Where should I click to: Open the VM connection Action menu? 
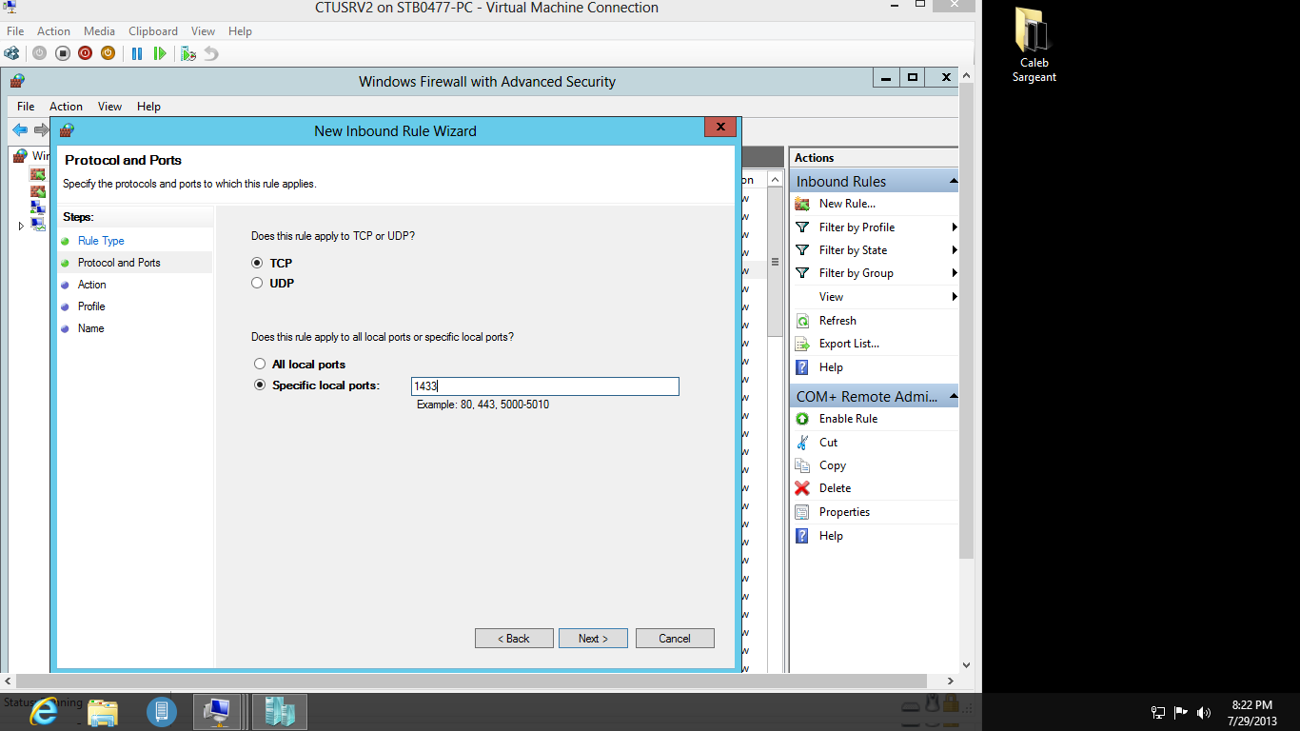[53, 31]
